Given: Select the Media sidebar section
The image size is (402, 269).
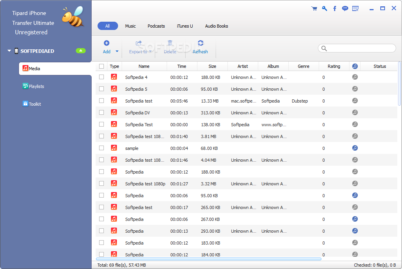Looking at the screenshot, I should 55,69.
